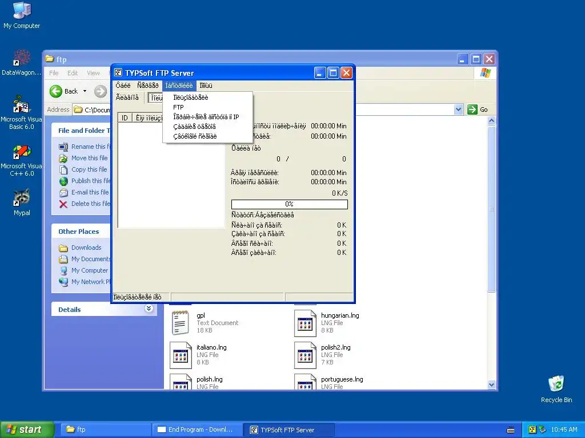Open the View menu in ftp window
Screen dimensions: 585x438
click(x=93, y=73)
